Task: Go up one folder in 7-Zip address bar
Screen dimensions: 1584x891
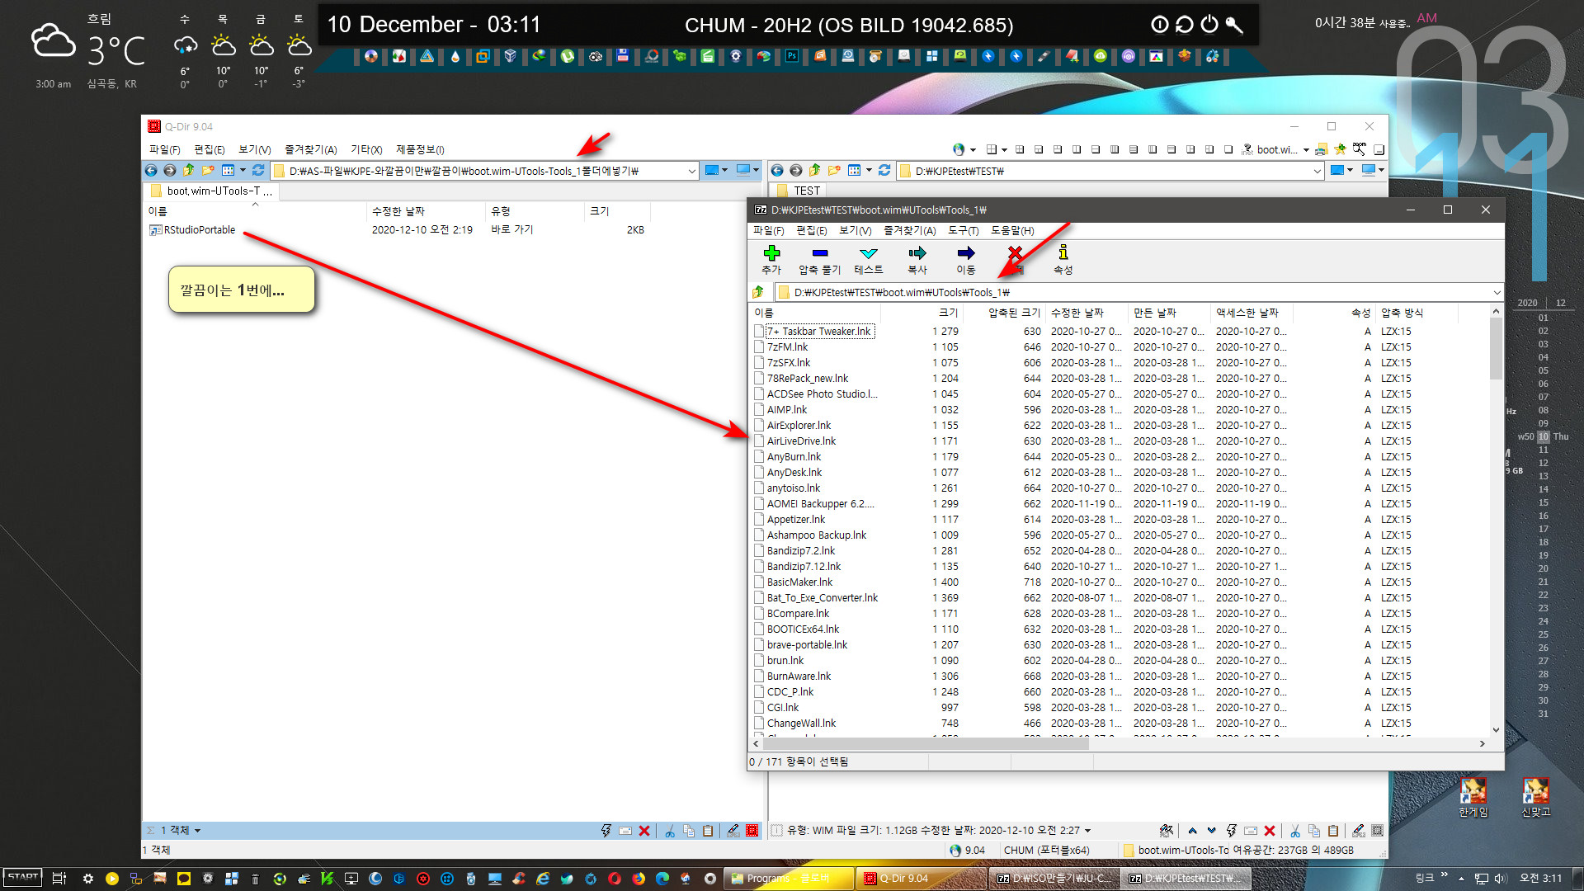Action: [758, 292]
